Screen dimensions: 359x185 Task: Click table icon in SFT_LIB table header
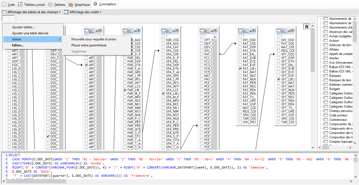tap(279, 30)
